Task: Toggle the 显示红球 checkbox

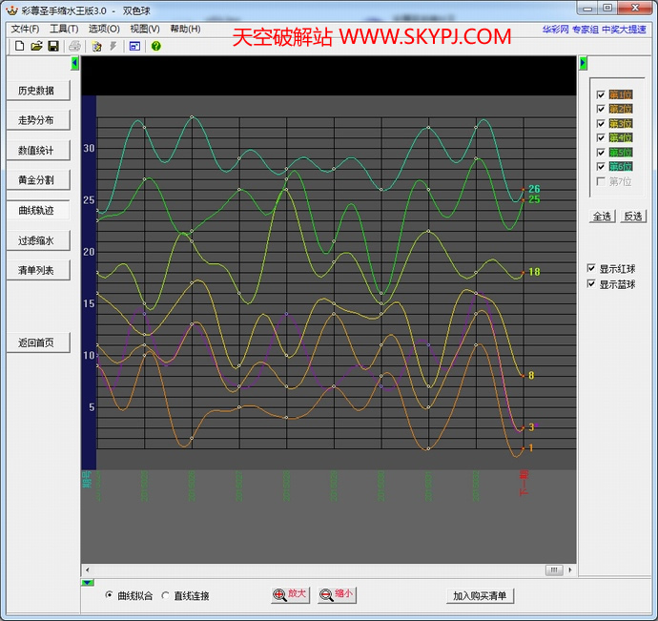Action: (x=591, y=269)
